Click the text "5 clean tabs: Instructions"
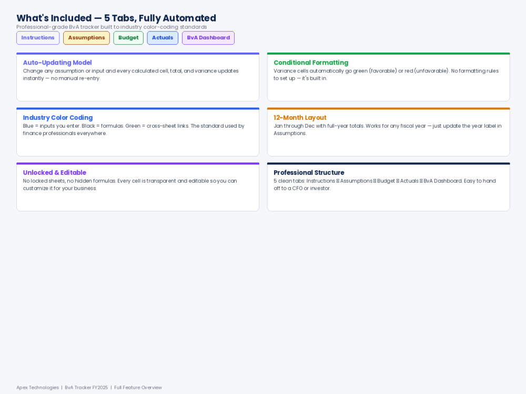The width and height of the screenshot is (526, 394). pyautogui.click(x=304, y=181)
